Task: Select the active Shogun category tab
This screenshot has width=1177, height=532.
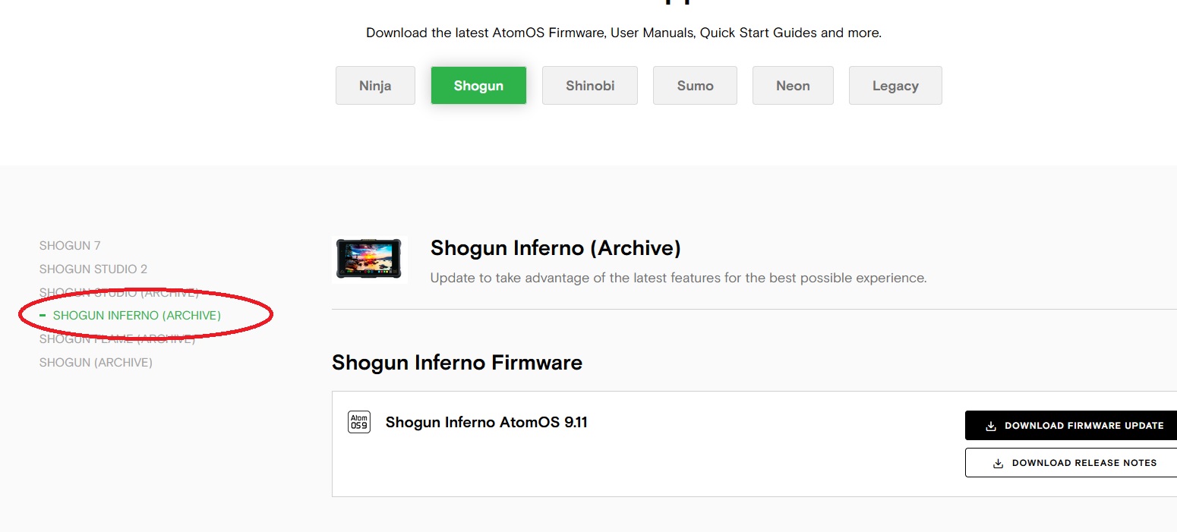Action: tap(478, 85)
